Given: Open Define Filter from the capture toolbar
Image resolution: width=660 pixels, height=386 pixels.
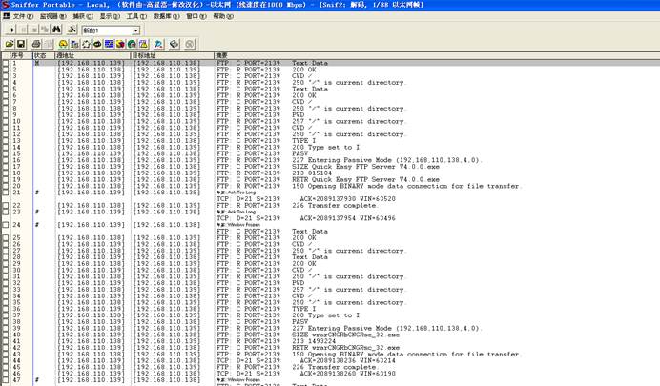Looking at the screenshot, I should point(72,30).
